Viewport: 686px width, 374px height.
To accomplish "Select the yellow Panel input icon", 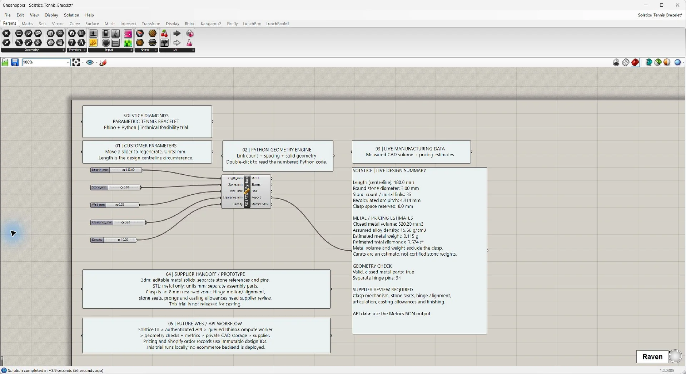I will coord(93,42).
